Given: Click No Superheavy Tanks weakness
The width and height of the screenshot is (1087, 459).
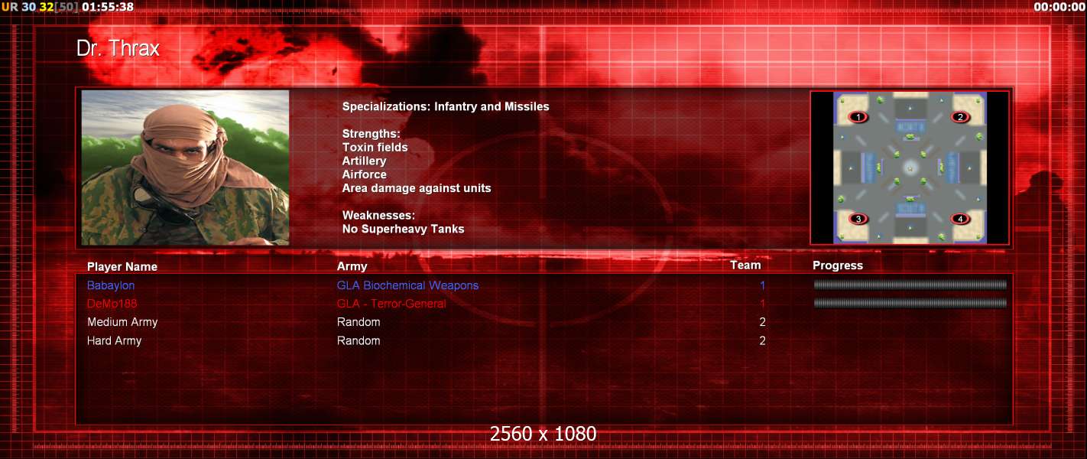Looking at the screenshot, I should click(x=404, y=229).
